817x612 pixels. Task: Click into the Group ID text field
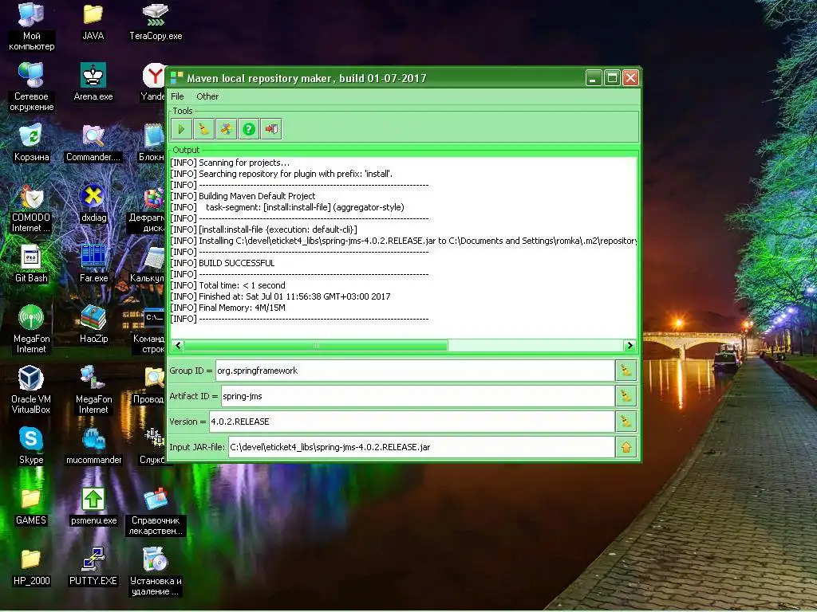pyautogui.click(x=413, y=371)
